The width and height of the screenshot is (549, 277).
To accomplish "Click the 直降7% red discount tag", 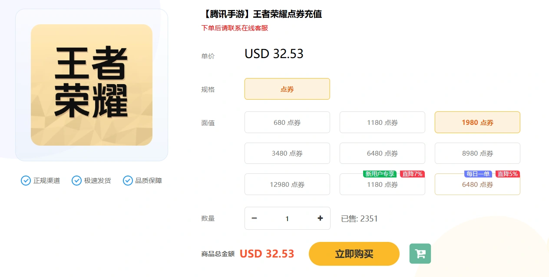I will click(x=412, y=174).
